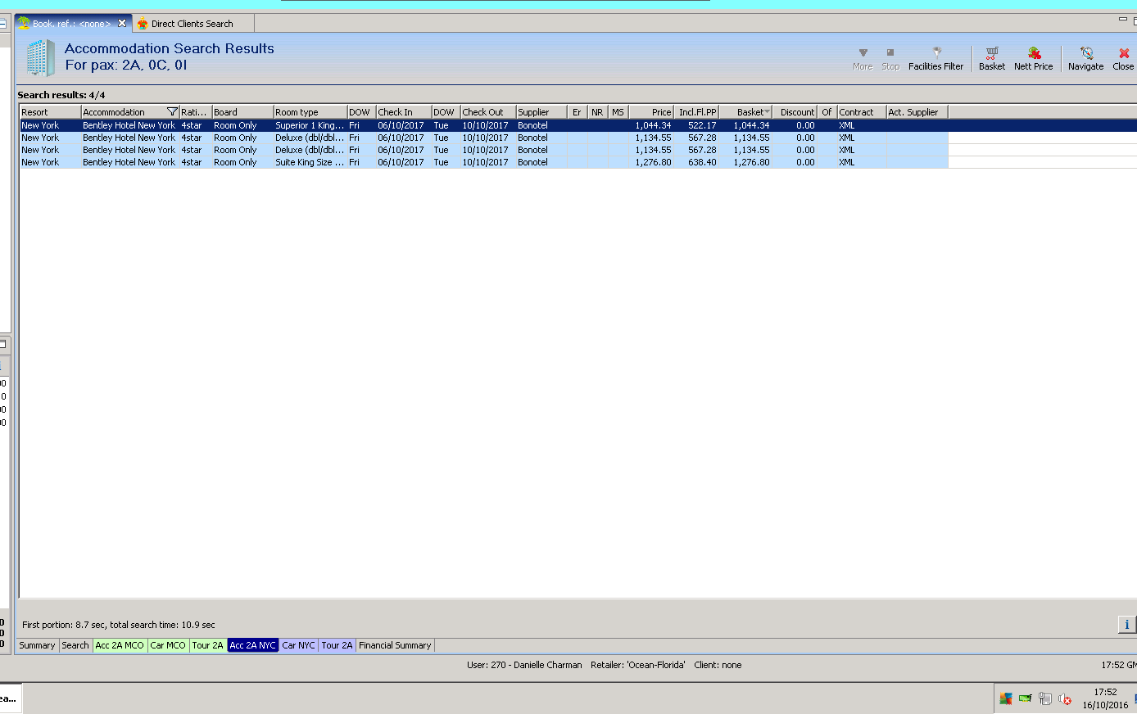Screen dimensions: 1137x714
Task: Go to the Summary tab
Action: click(x=37, y=645)
